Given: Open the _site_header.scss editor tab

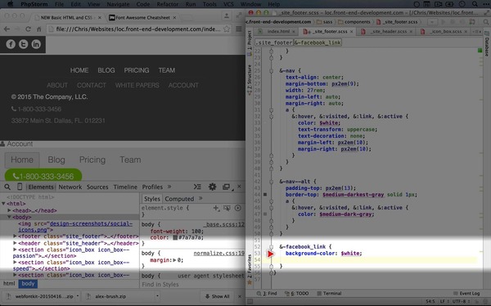Looking at the screenshot, I should click(387, 32).
